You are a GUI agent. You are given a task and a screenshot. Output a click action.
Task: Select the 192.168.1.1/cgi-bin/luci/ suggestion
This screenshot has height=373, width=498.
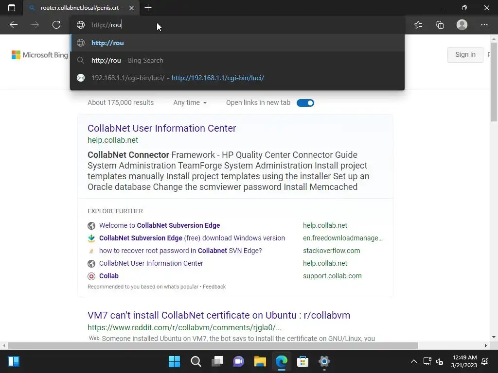point(237,78)
